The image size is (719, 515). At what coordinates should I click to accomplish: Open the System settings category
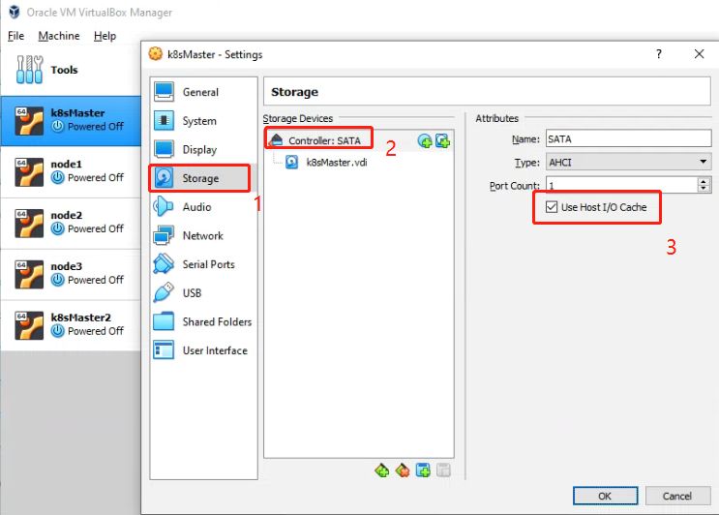click(203, 121)
